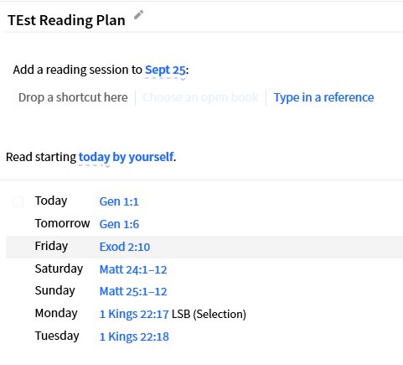Open the Exod 2:10 reading link
Viewport: 403px width, 365px height.
click(125, 247)
